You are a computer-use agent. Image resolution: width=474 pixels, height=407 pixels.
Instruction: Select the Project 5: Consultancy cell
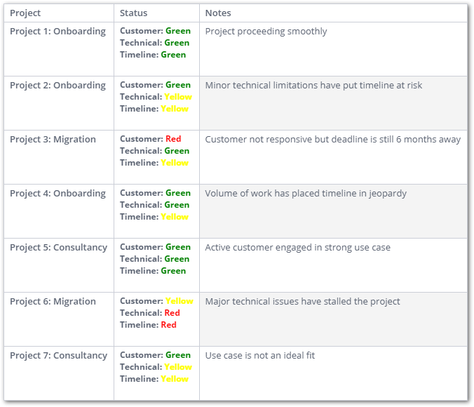click(58, 247)
